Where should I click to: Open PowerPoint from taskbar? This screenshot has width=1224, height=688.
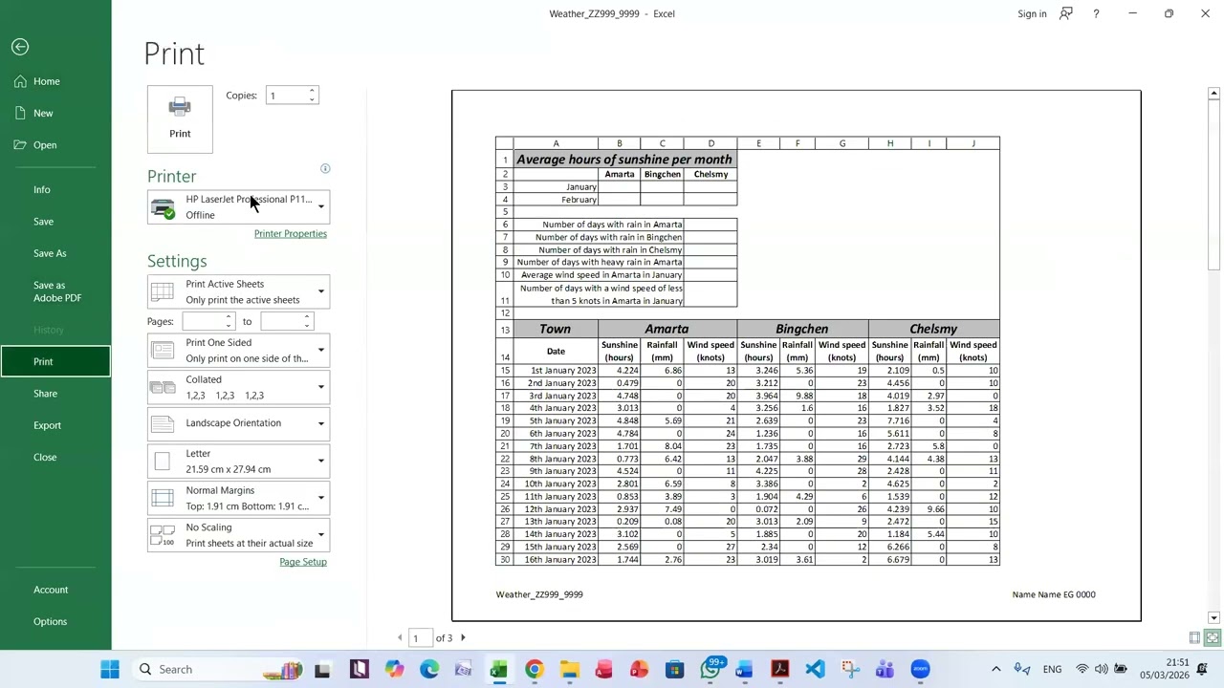pyautogui.click(x=639, y=670)
